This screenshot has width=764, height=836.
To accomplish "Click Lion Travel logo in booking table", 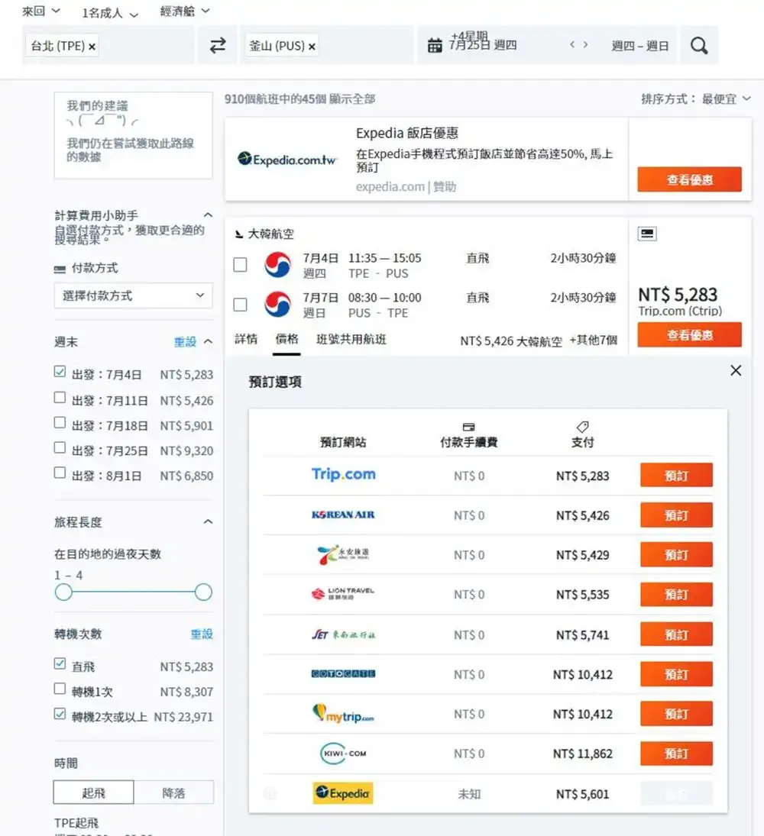I will [x=343, y=593].
